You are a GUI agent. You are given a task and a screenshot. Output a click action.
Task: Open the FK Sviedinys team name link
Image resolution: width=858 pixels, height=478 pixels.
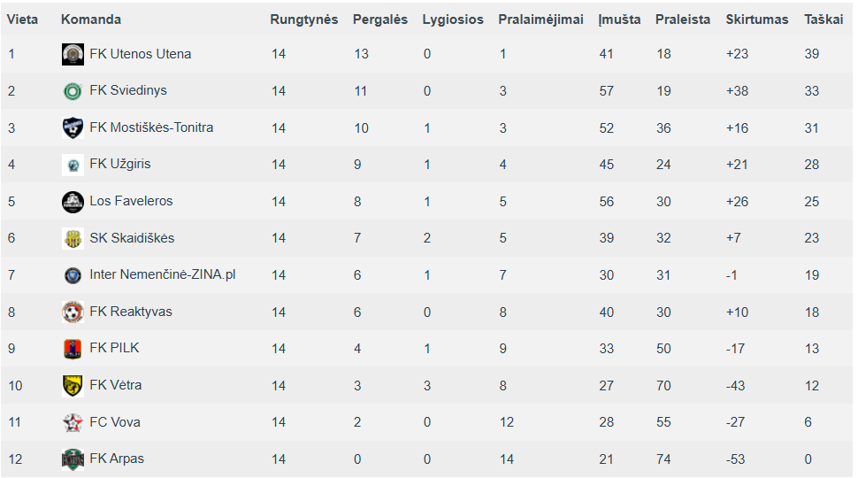pyautogui.click(x=128, y=90)
